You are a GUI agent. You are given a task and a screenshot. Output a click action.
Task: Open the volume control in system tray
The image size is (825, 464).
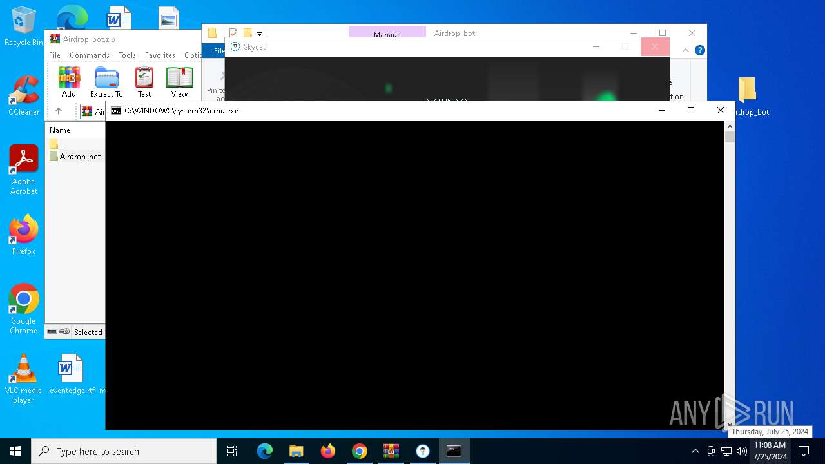click(x=742, y=451)
